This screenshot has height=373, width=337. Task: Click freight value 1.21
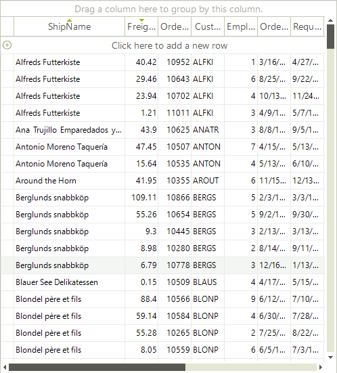click(149, 113)
